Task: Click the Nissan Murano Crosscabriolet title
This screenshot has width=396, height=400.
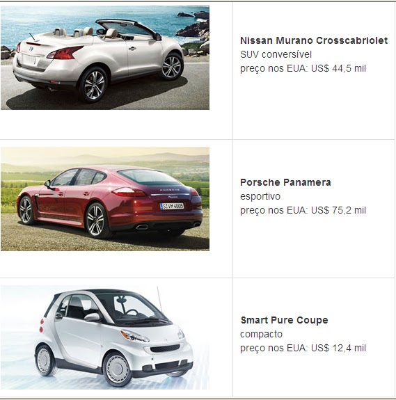Action: [x=314, y=40]
